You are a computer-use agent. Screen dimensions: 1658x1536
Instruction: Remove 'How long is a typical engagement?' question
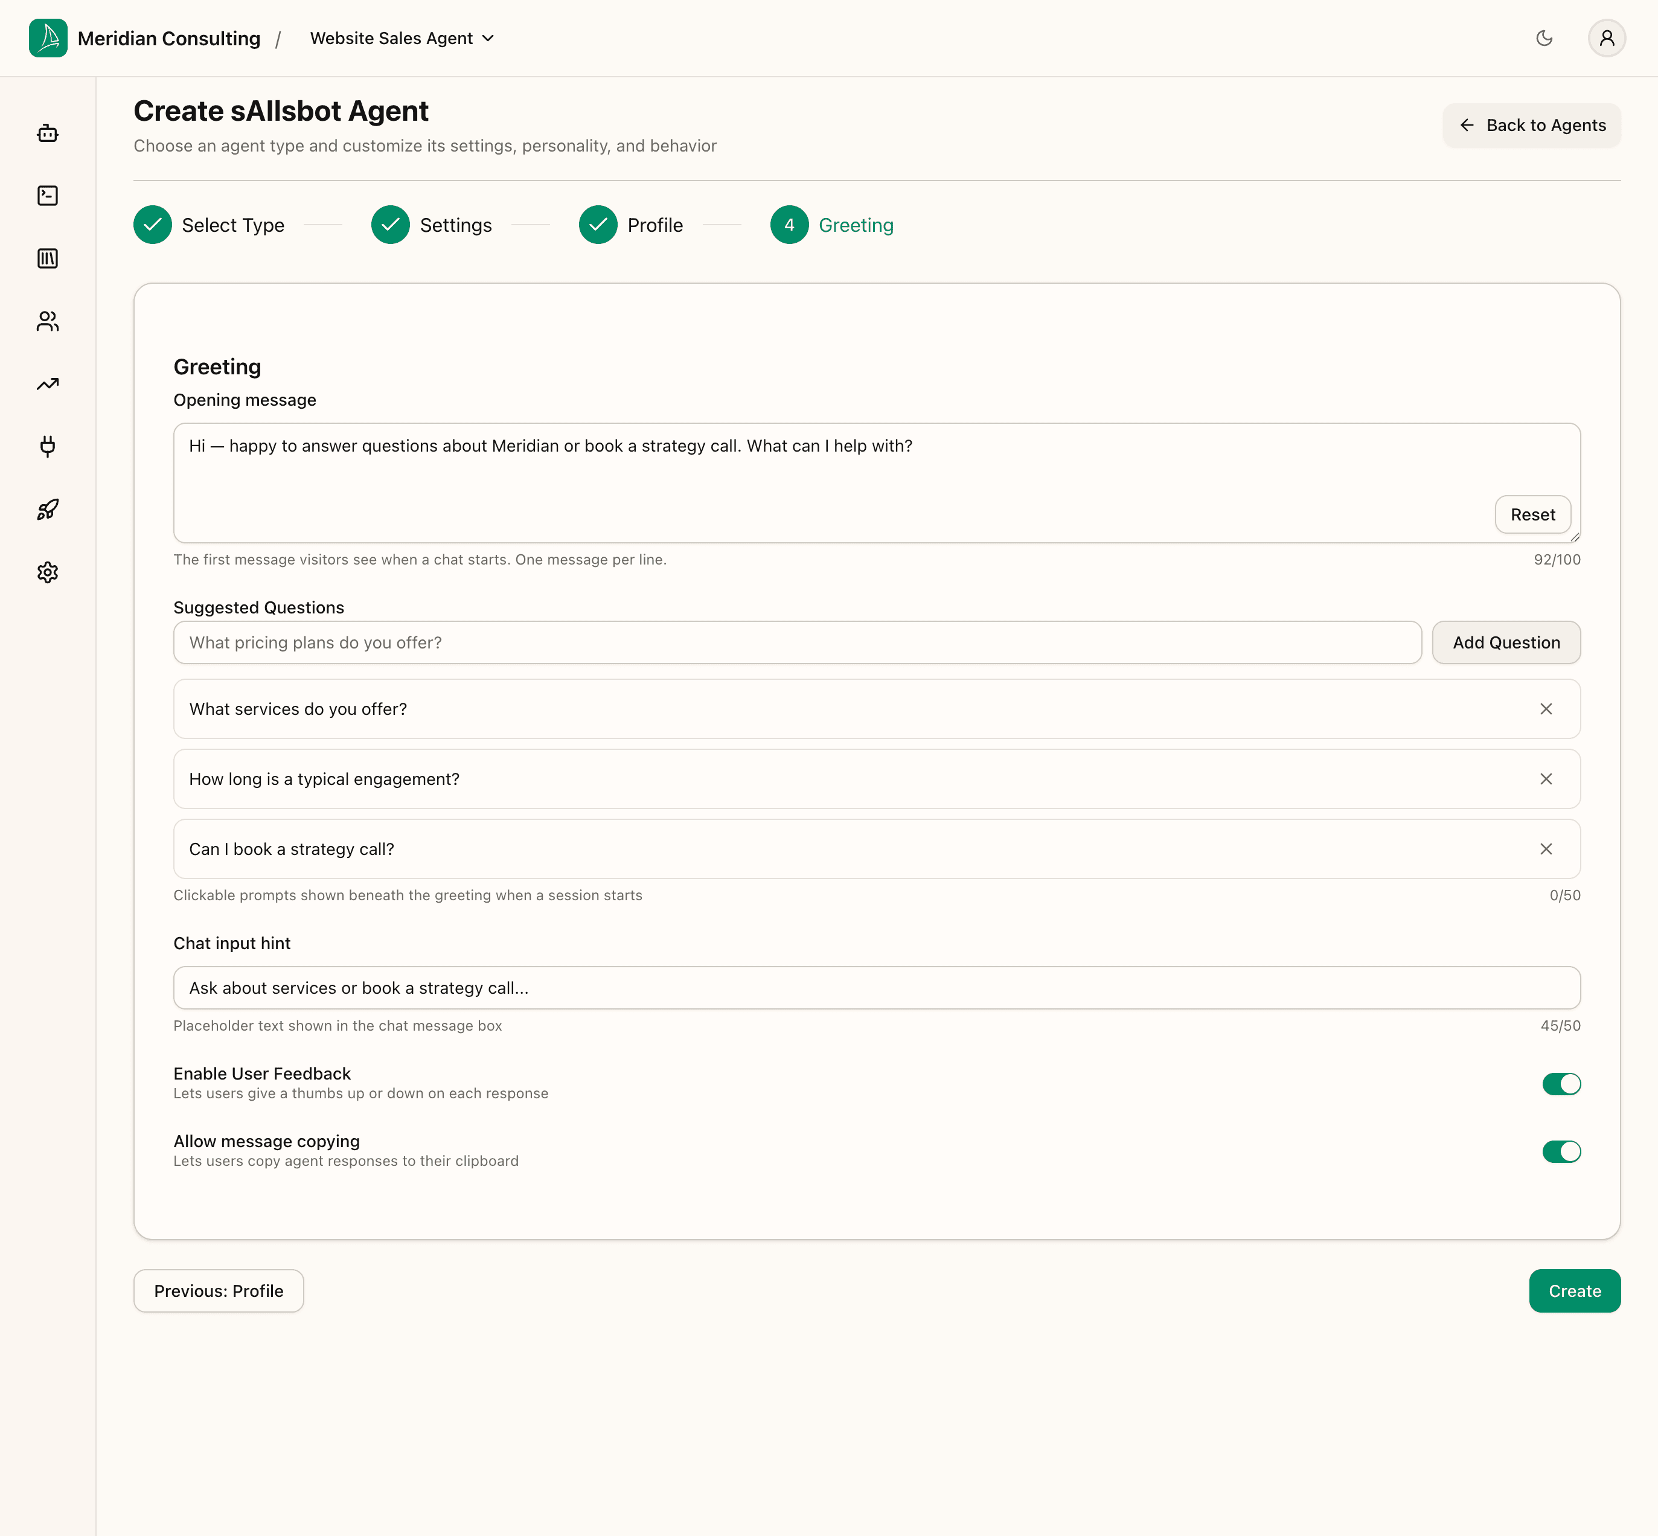(1546, 779)
